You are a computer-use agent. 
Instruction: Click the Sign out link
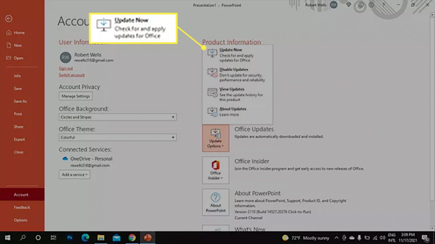tap(66, 69)
